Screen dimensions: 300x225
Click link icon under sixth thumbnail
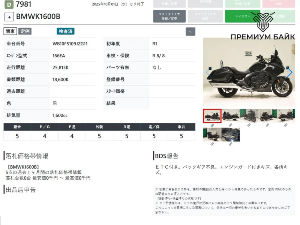[212, 144]
